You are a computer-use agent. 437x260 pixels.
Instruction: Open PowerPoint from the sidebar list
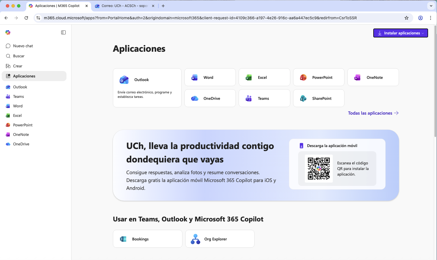34,125
